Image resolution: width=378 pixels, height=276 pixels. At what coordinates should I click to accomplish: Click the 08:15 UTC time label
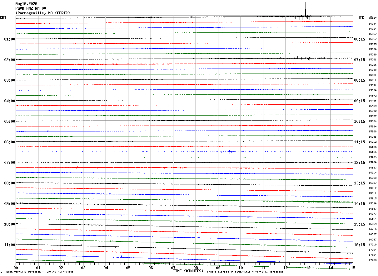point(360,80)
